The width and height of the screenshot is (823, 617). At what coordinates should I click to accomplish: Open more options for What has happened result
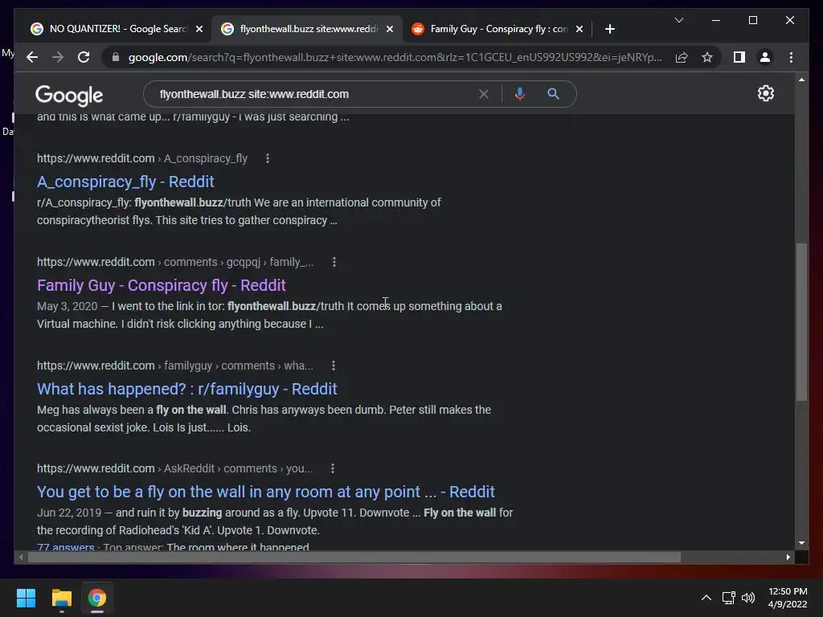(334, 366)
